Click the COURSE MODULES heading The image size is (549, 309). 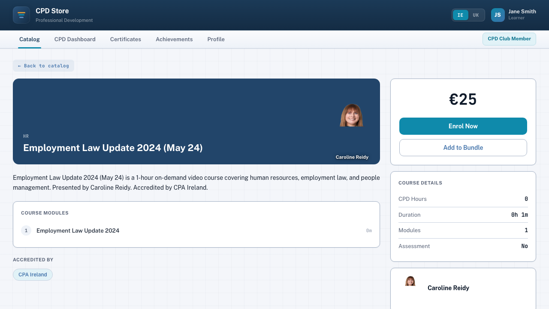point(45,213)
